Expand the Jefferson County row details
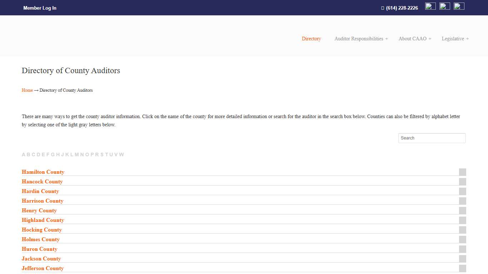Viewport: 488px width, 274px height. [x=462, y=268]
